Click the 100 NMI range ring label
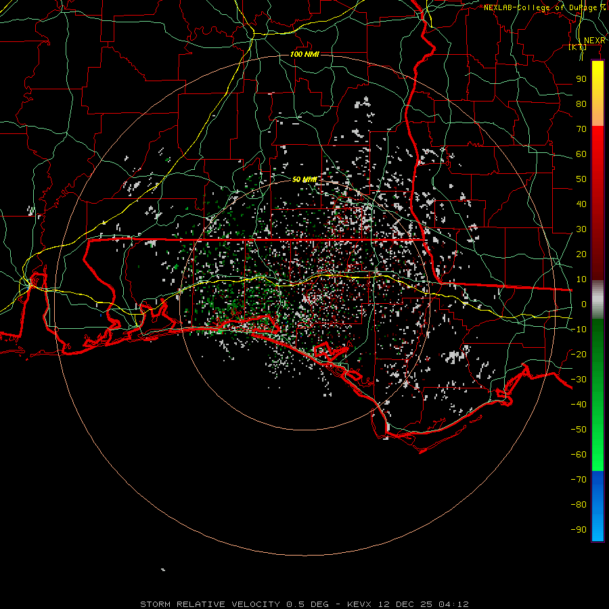This screenshot has width=609, height=609. tap(304, 54)
